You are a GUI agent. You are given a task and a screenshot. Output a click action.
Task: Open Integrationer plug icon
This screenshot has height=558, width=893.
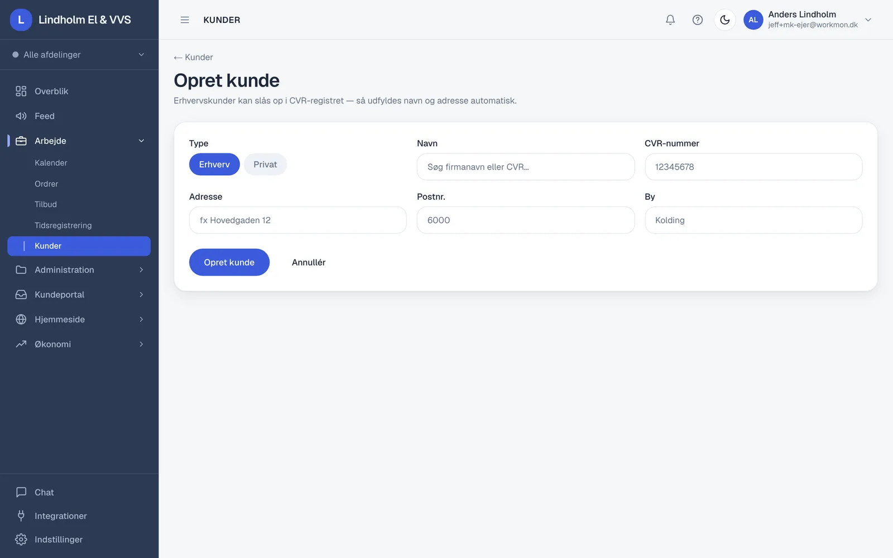pyautogui.click(x=21, y=516)
